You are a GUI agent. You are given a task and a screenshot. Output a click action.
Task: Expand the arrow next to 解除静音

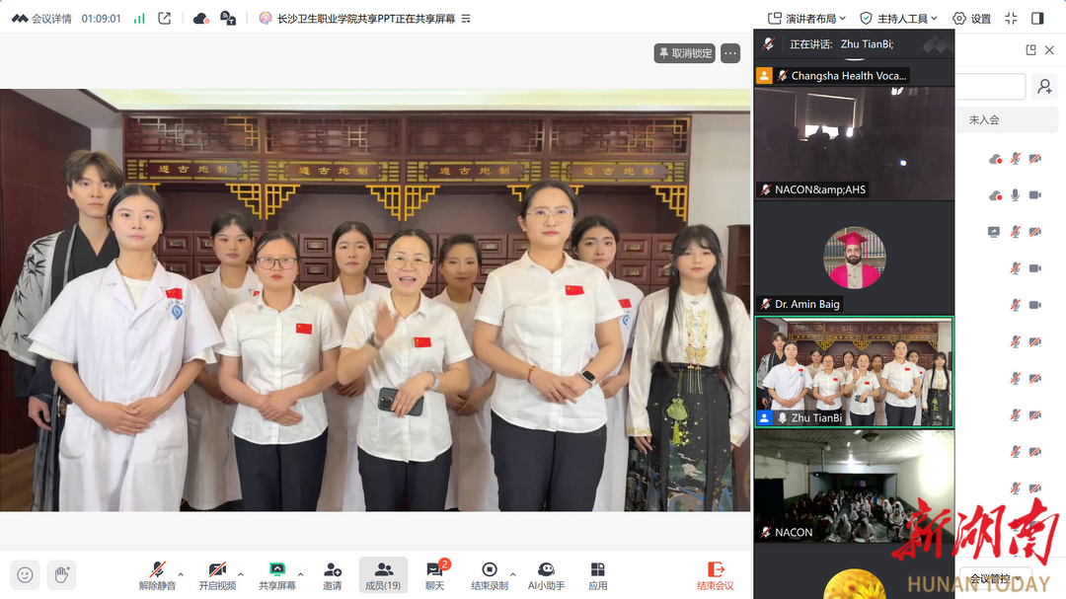181,573
